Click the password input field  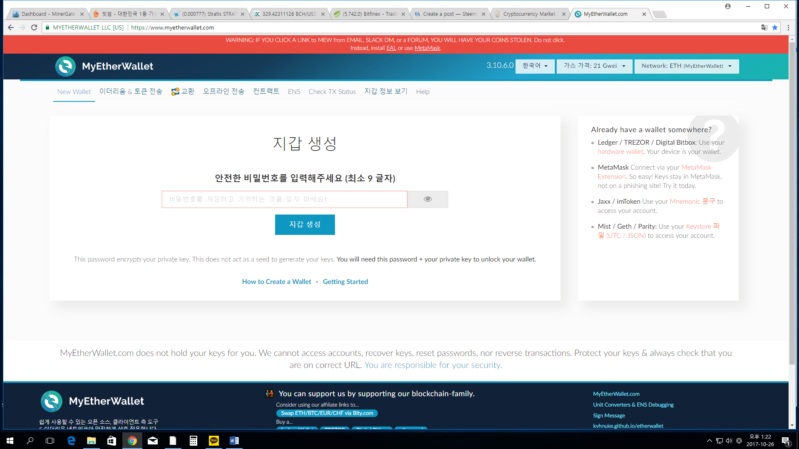point(284,199)
